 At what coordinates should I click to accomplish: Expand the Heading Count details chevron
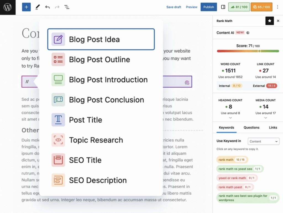tap(230, 118)
